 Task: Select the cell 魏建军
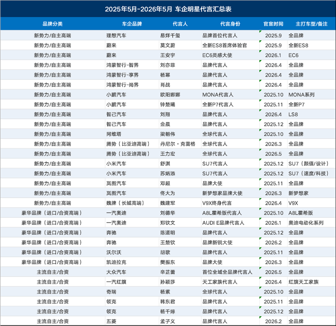(168, 203)
